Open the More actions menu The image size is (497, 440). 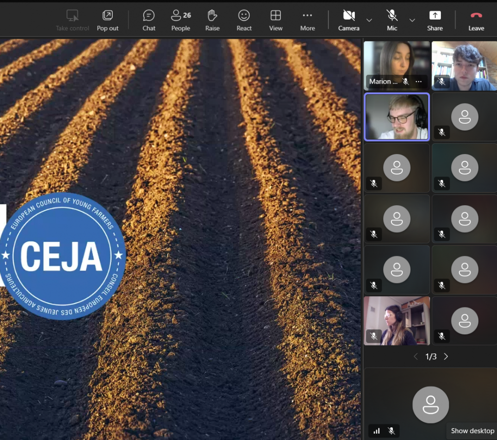[307, 20]
